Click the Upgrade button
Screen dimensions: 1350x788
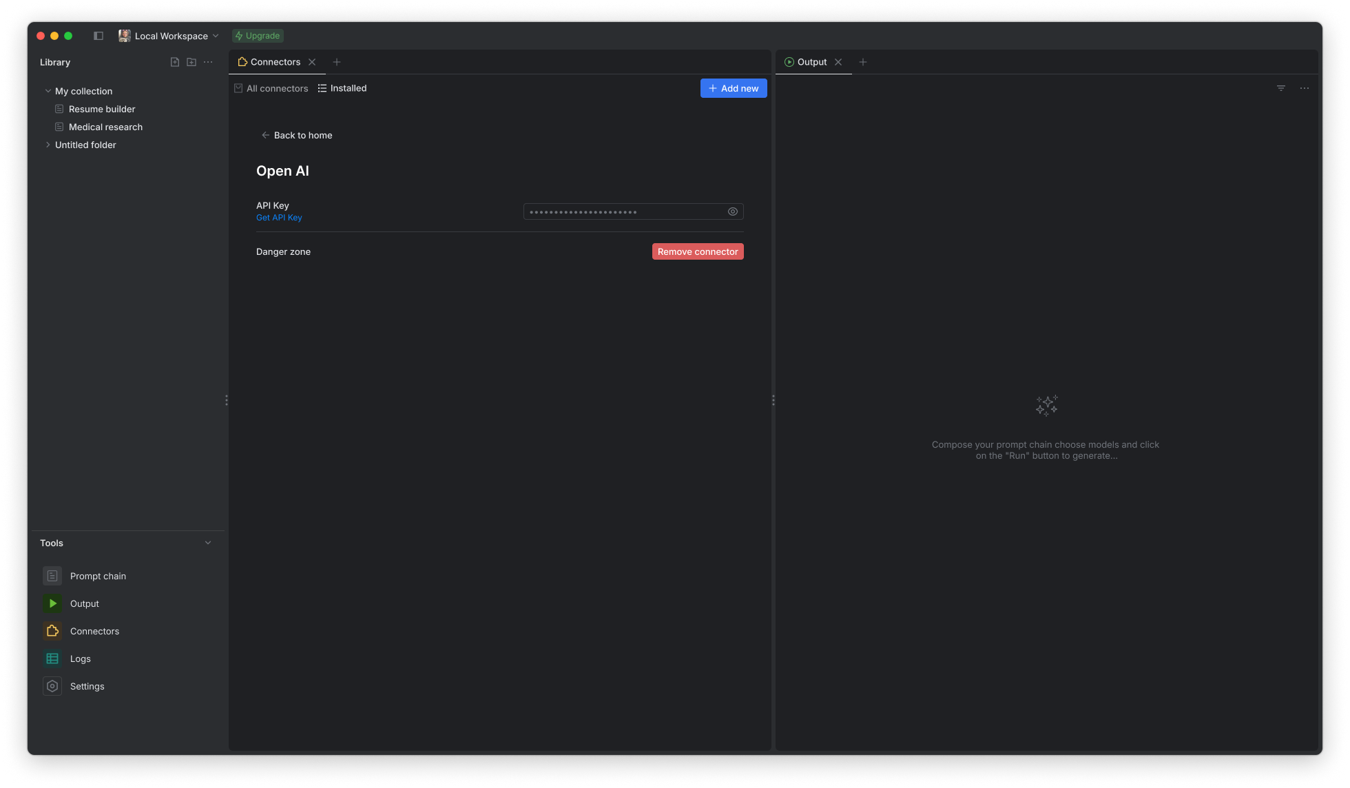[258, 36]
